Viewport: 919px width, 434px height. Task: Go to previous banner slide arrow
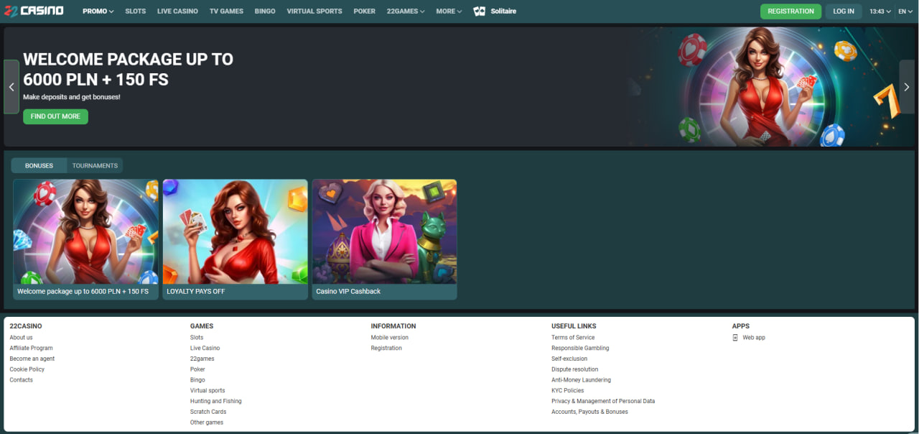click(x=11, y=87)
